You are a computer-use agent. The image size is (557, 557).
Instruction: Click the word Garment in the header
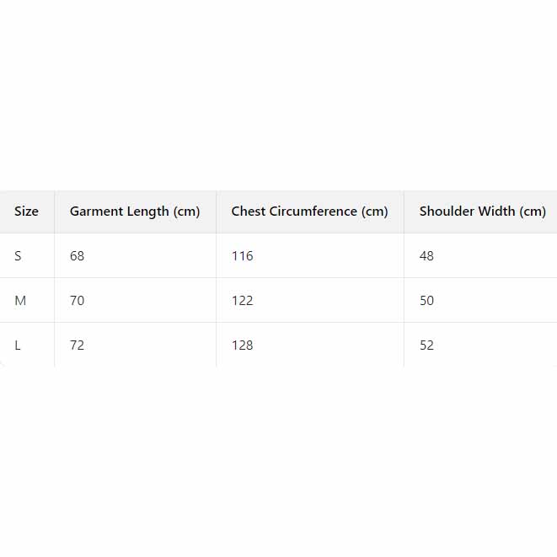point(96,212)
